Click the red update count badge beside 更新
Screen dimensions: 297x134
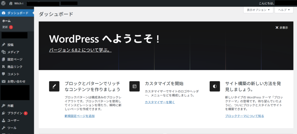click(x=11, y=27)
